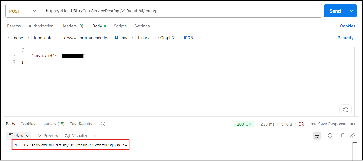Search the response with magnifier icon
This screenshot has width=363, height=161.
point(330,136)
